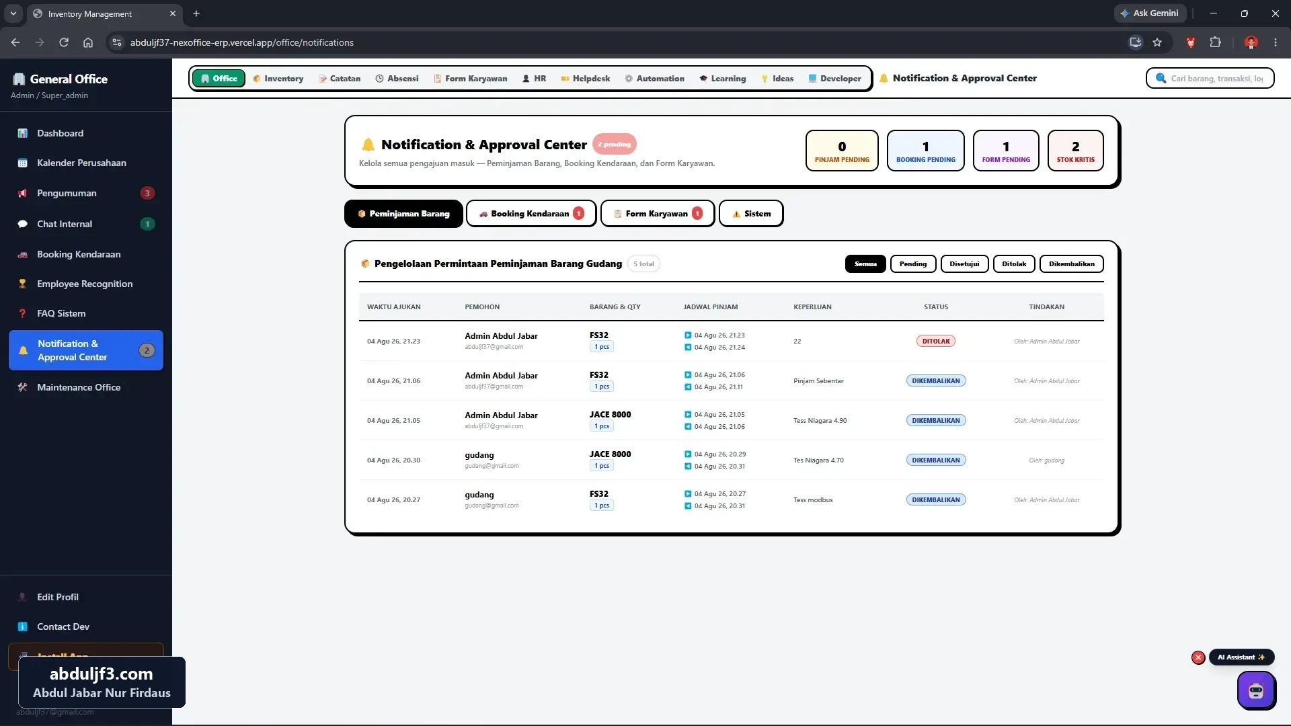Click the Ask Gemini button
1291x726 pixels.
(1149, 13)
